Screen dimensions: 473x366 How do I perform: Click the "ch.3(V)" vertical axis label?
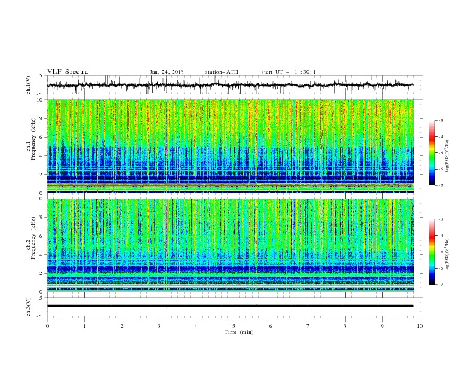[29, 307]
